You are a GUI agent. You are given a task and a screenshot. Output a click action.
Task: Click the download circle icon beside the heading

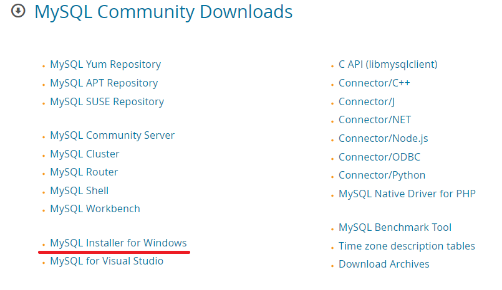coord(18,11)
